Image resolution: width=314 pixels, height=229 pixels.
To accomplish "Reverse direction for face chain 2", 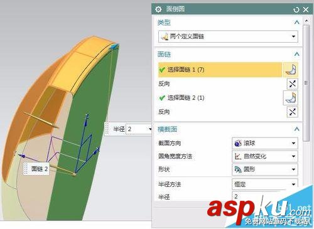I will tap(292, 112).
